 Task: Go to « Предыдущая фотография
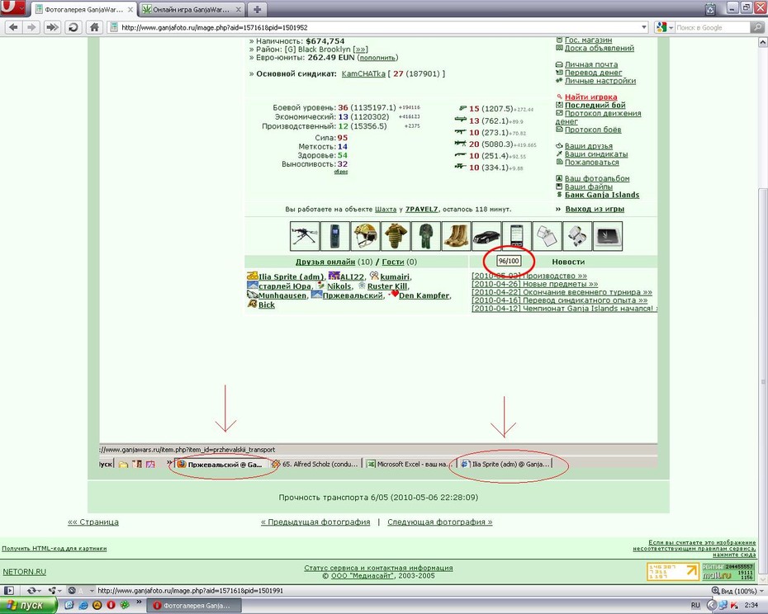tap(315, 522)
